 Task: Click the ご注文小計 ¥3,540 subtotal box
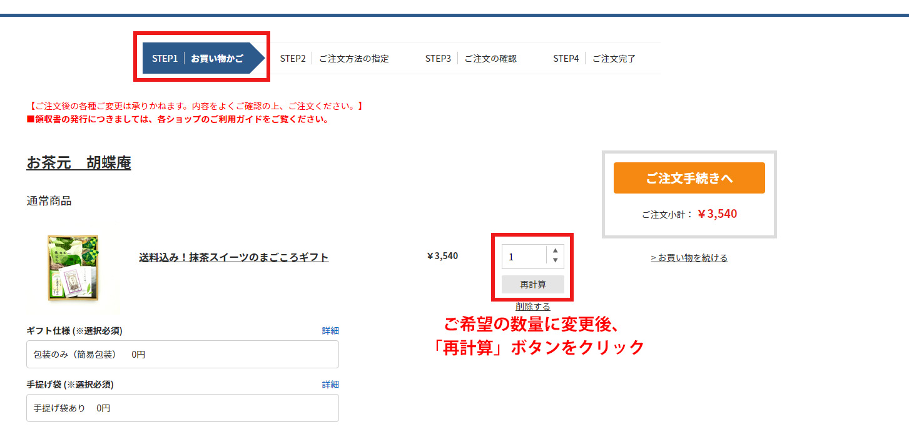pos(689,213)
